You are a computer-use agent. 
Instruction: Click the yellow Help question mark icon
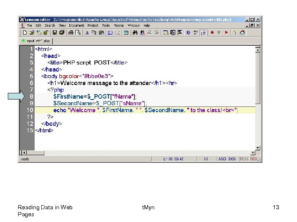point(235,32)
